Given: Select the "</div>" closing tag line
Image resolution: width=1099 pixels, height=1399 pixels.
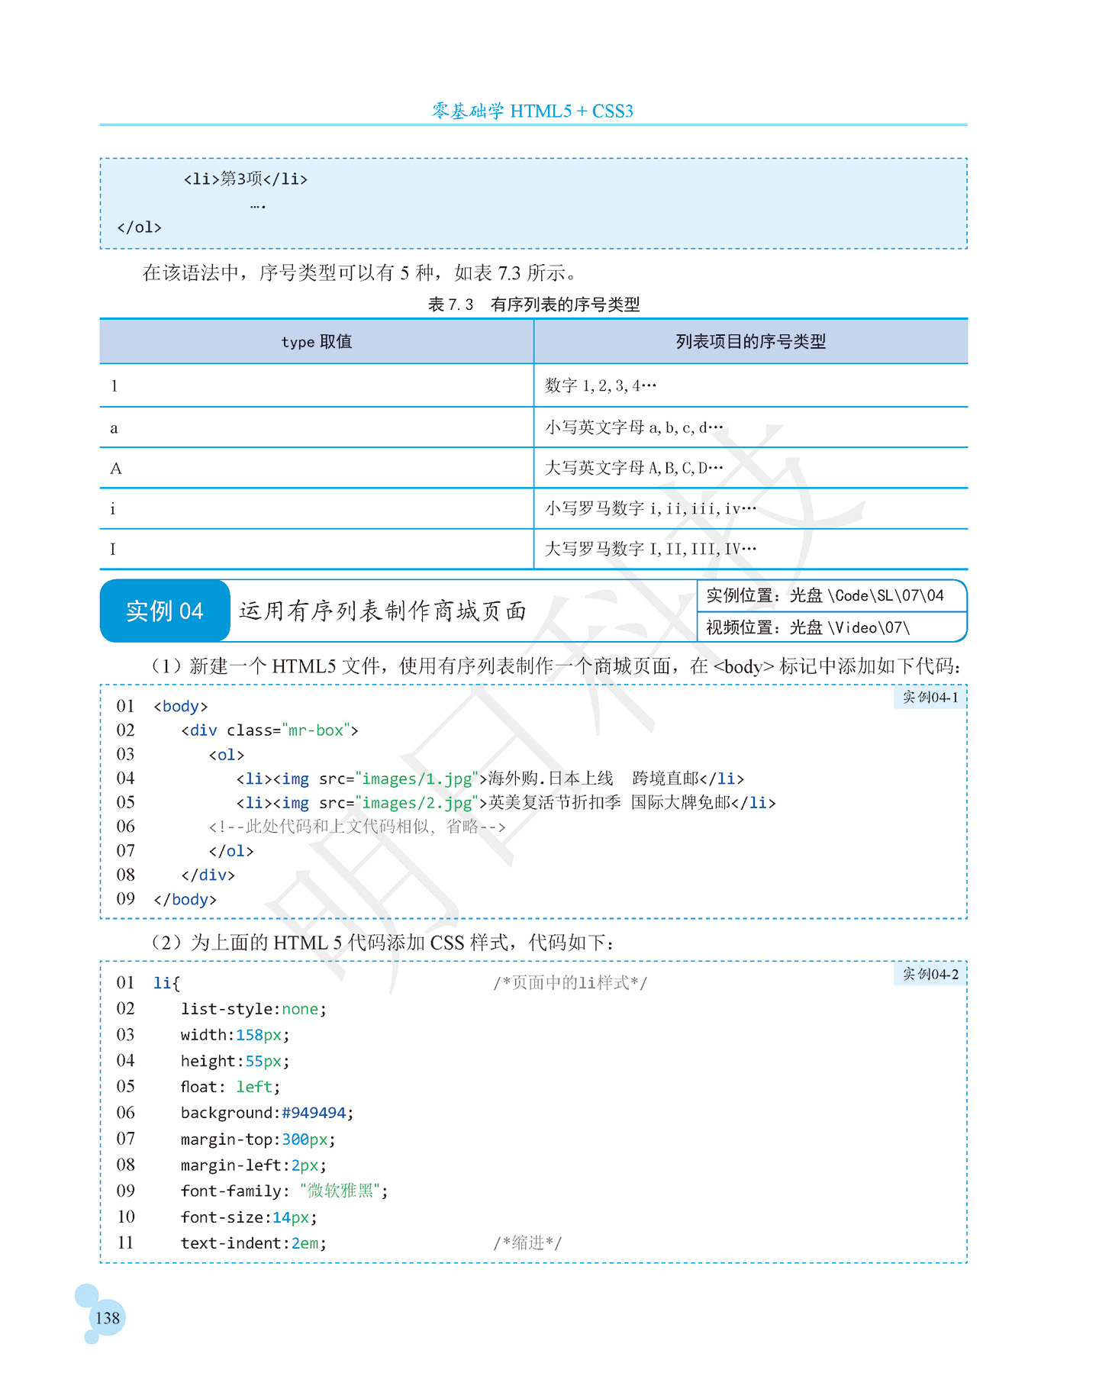Looking at the screenshot, I should 208,875.
